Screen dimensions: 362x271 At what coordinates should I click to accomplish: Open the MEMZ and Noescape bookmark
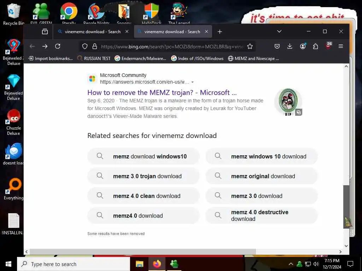(253, 59)
